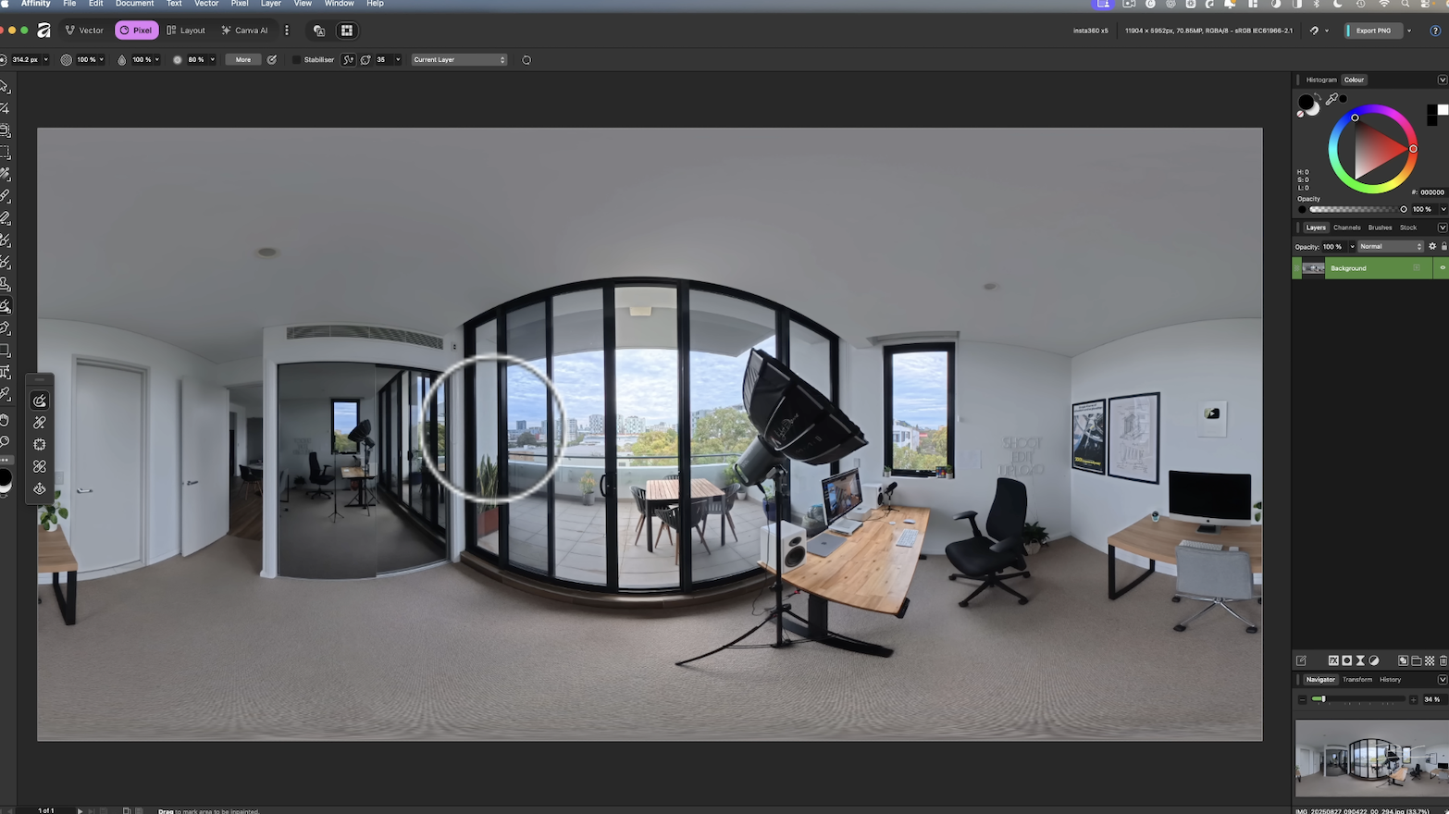Image resolution: width=1449 pixels, height=814 pixels.
Task: Click the circular target icon after Current Layer
Action: tap(526, 60)
